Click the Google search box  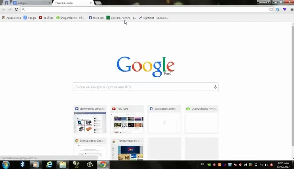pyautogui.click(x=146, y=87)
